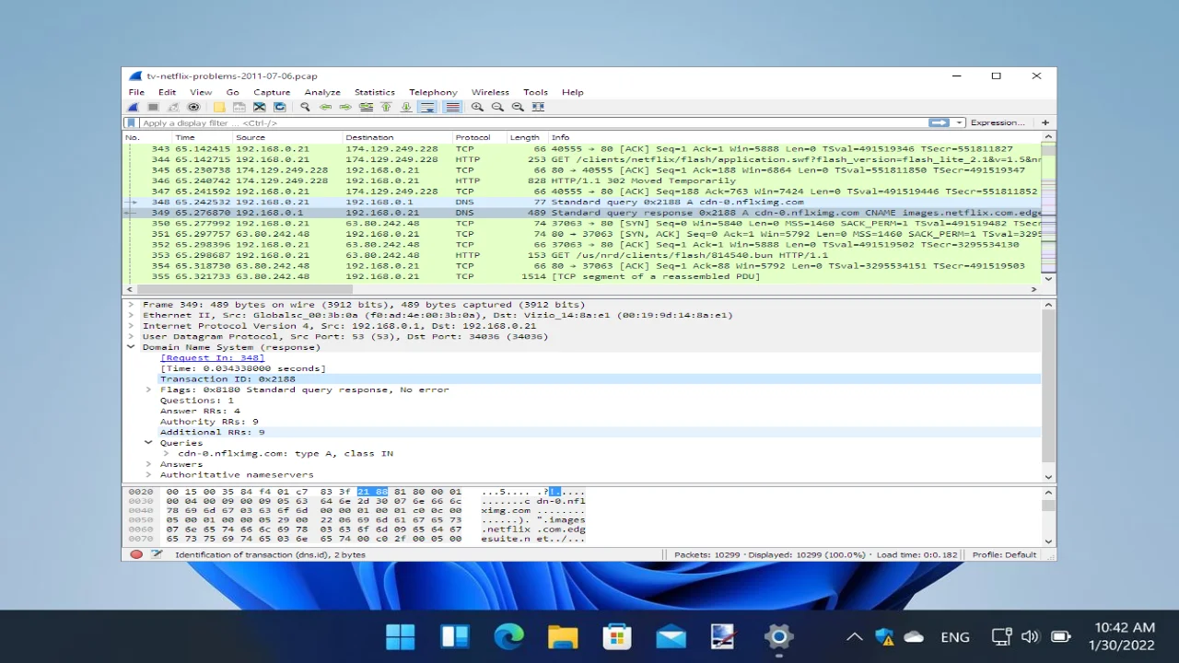
Task: Toggle packet list colorization
Action: click(452, 107)
